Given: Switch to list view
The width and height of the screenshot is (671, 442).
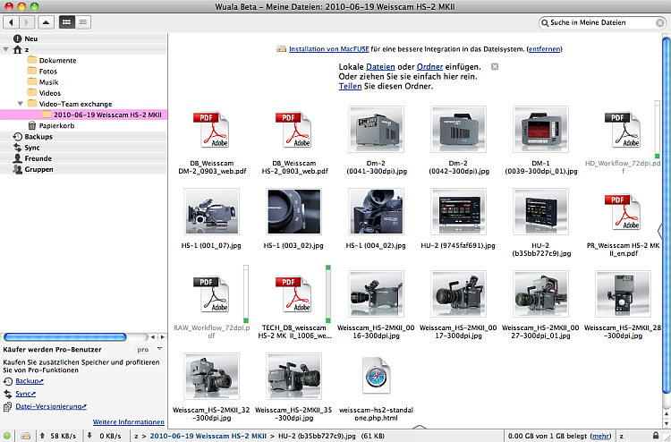Looking at the screenshot, I should (83, 22).
